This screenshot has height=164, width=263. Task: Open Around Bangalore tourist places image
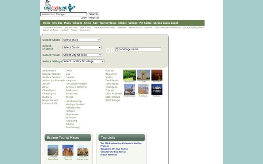point(53,150)
